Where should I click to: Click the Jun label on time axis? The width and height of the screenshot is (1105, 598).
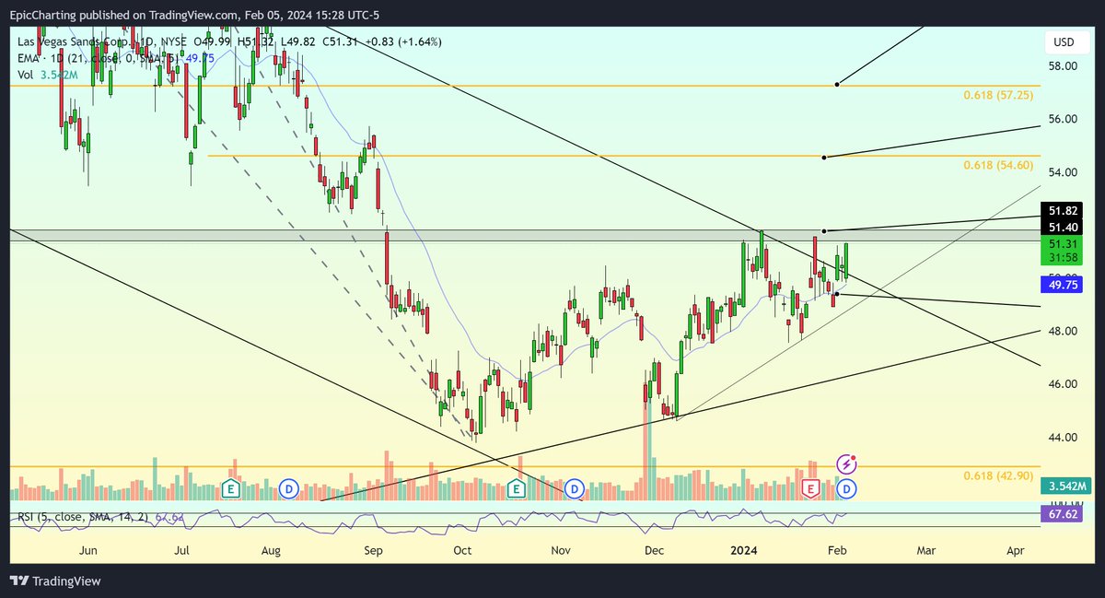tap(88, 550)
